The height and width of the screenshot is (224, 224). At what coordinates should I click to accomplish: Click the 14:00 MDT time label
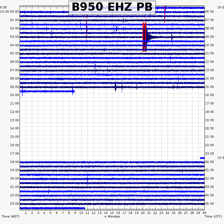click(x=15, y=129)
